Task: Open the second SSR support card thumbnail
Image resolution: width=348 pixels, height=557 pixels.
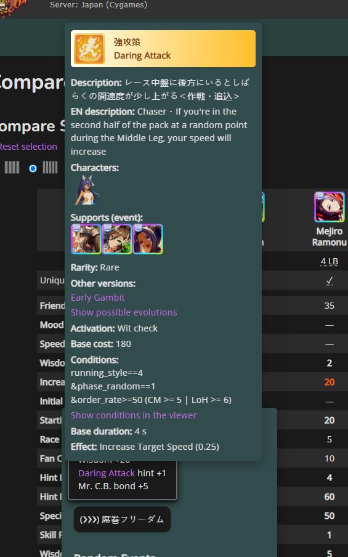Action: pos(117,238)
